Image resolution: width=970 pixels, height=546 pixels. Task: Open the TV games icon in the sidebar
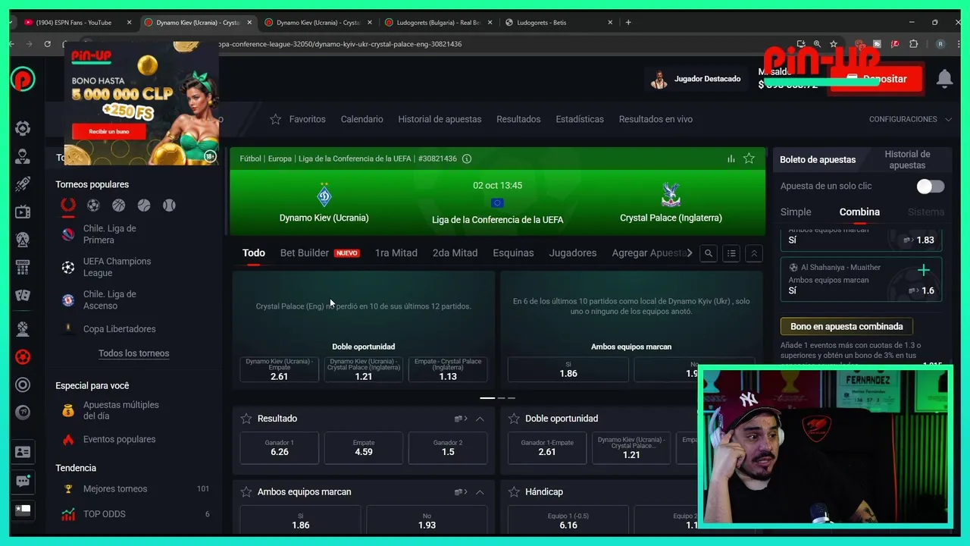23,212
